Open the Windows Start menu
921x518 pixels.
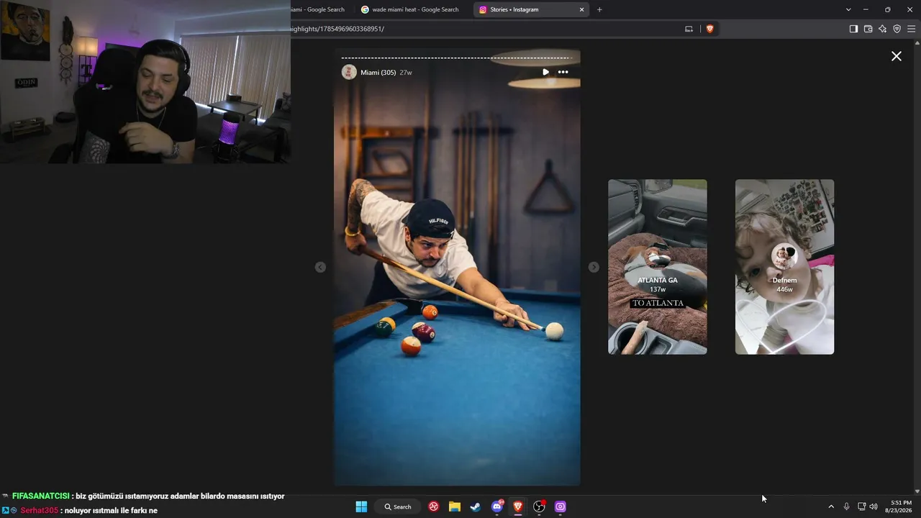(x=361, y=506)
